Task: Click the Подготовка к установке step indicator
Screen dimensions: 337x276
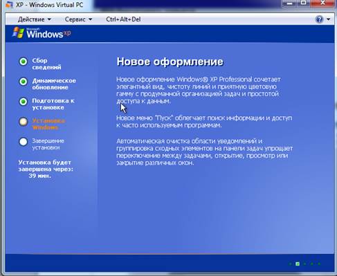Action: coord(23,102)
